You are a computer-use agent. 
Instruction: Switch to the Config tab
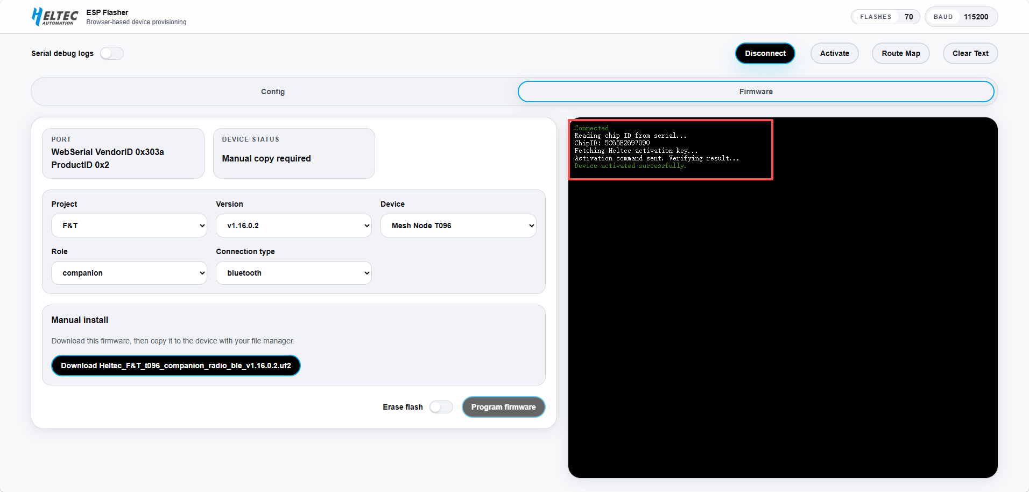(x=273, y=92)
